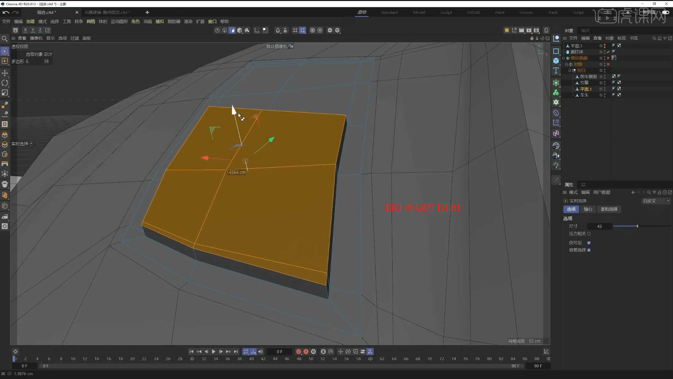Select the Rotate tool in left toolbar

point(5,83)
